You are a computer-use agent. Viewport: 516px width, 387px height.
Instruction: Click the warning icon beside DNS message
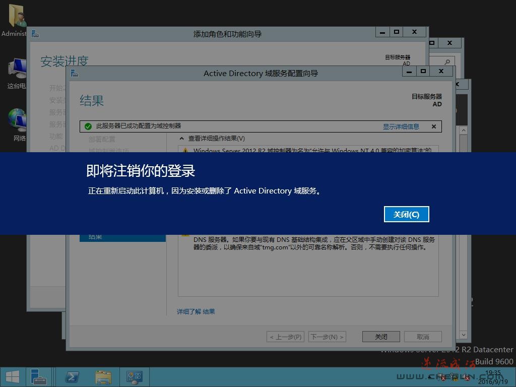tap(185, 236)
